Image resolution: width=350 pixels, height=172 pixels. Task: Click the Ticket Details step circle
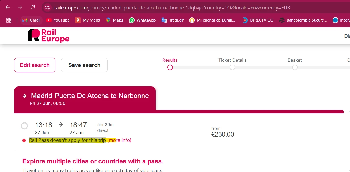click(232, 67)
